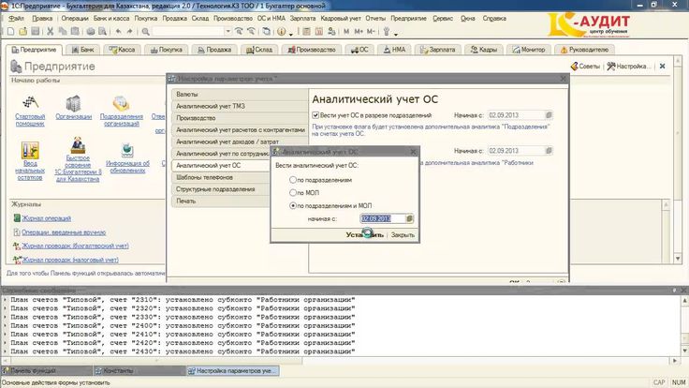Open Операции, введенные вручную link

click(64, 232)
